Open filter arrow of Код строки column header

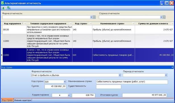91,24
